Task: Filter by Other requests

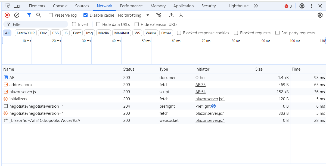Action: [166, 33]
